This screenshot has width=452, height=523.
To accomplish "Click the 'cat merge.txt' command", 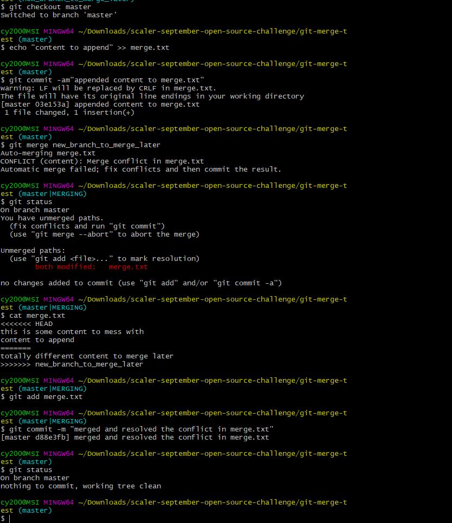I will point(33,316).
